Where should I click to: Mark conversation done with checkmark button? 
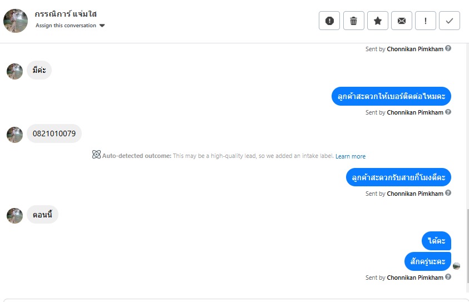tap(450, 21)
